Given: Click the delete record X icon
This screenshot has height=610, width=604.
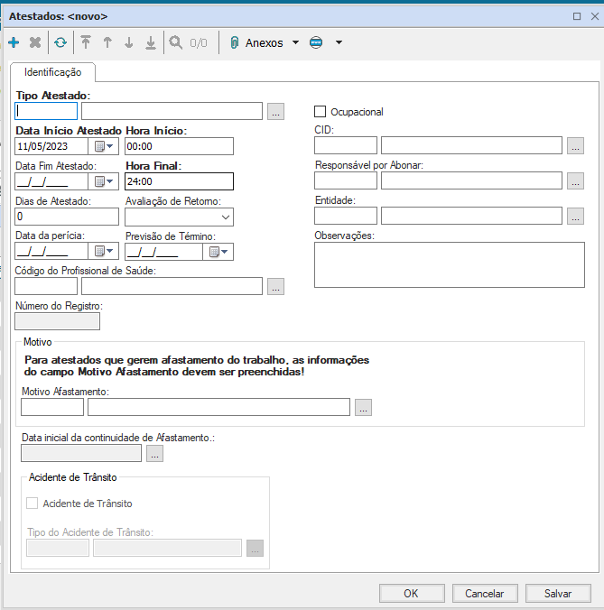Looking at the screenshot, I should (35, 42).
